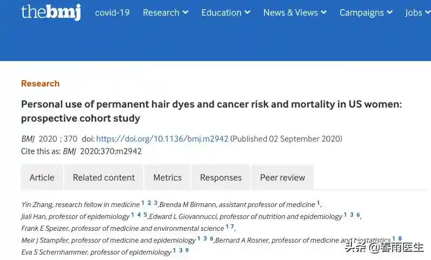Click the orange Research category label
The image size is (431, 260).
tap(40, 83)
